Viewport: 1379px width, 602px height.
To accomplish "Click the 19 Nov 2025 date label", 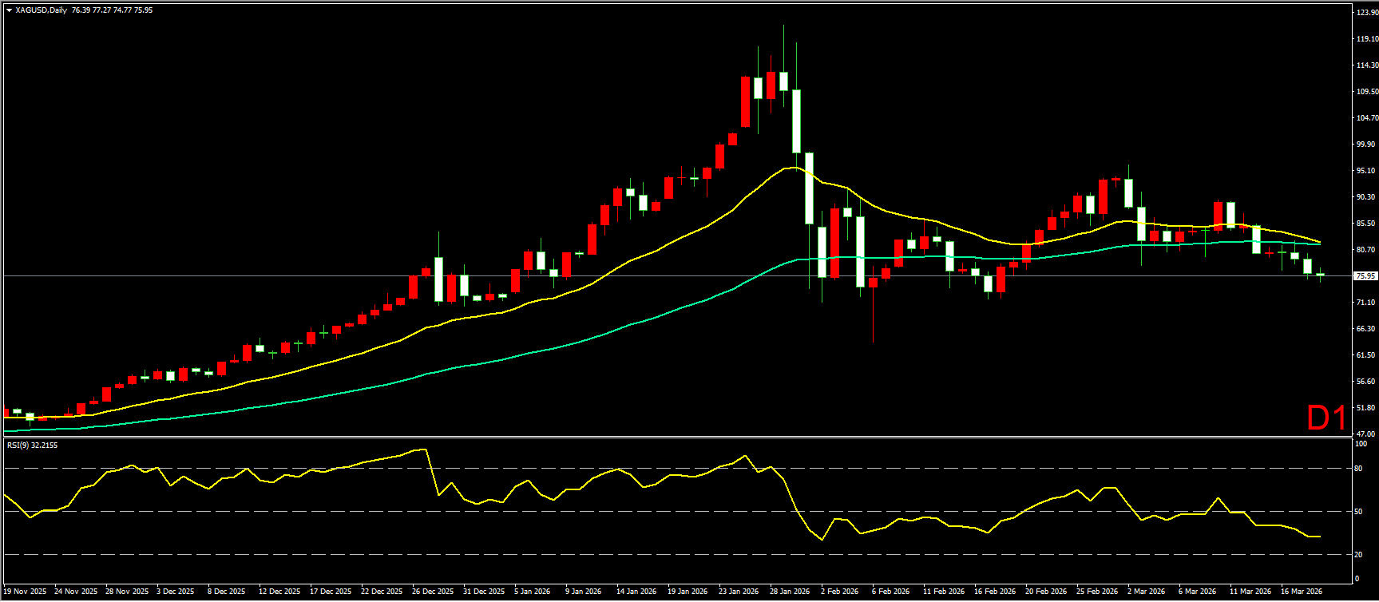I will point(25,592).
